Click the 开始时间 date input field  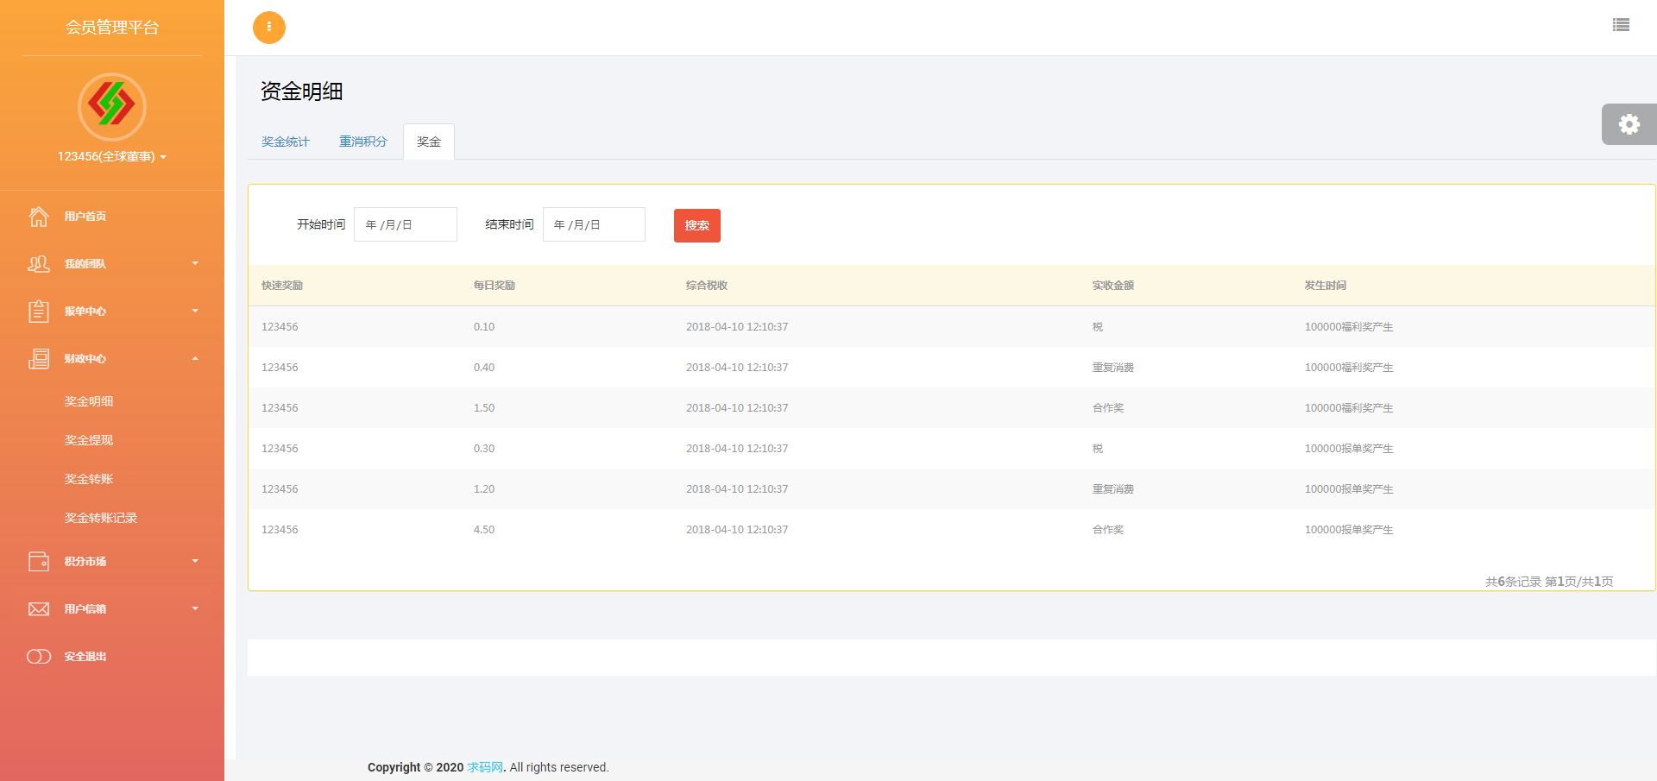405,224
